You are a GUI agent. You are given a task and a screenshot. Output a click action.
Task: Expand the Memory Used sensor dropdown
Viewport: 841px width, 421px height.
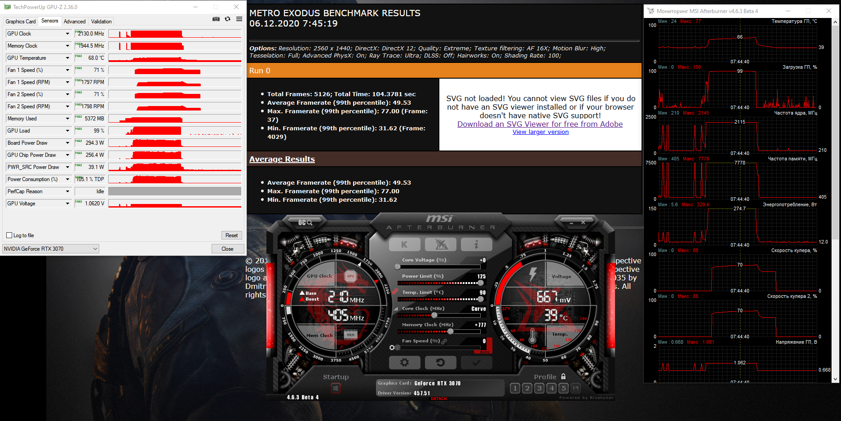click(x=68, y=119)
